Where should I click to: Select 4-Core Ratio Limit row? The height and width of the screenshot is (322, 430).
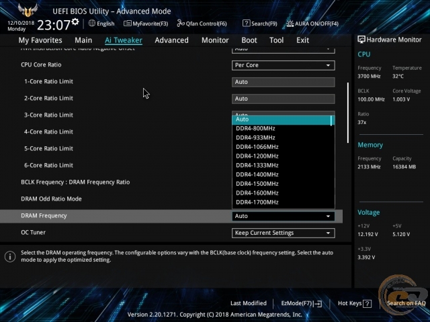(48, 131)
